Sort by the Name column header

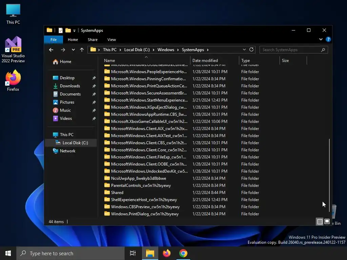pos(146,60)
